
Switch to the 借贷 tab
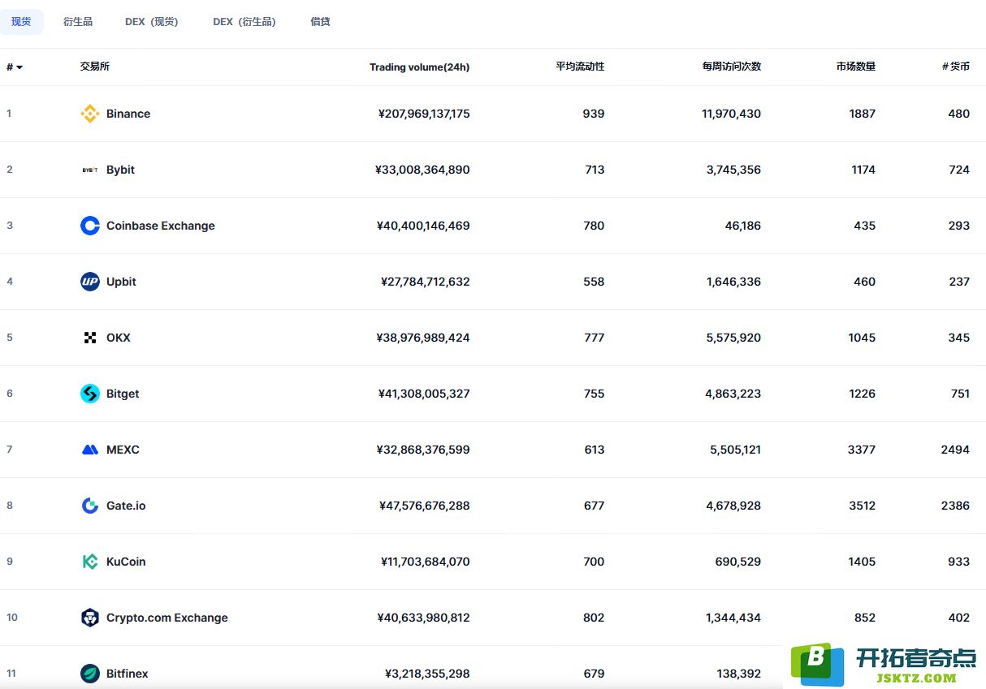(320, 22)
